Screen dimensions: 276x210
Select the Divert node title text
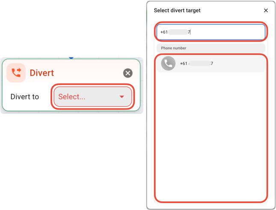coord(42,73)
